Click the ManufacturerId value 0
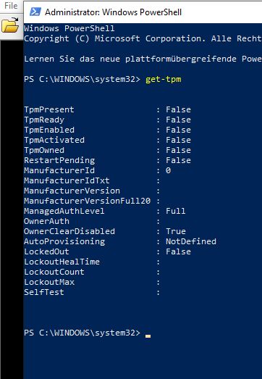262x379 pixels. (x=169, y=170)
